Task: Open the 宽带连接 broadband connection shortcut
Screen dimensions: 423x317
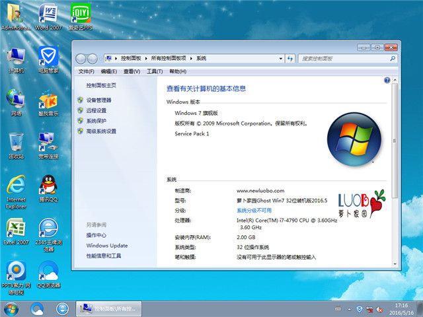Action: pyautogui.click(x=48, y=145)
